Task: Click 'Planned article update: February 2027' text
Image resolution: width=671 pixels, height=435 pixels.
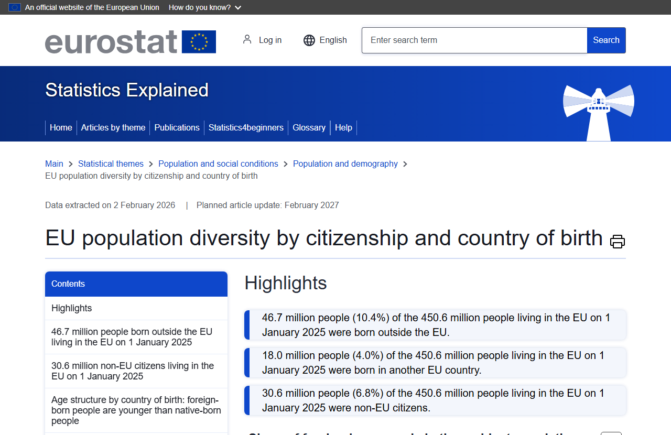Action: pos(268,205)
